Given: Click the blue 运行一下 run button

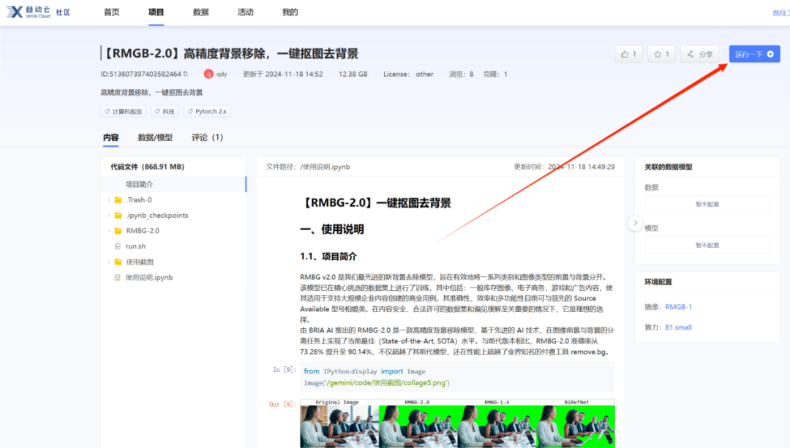Looking at the screenshot, I should pyautogui.click(x=754, y=54).
